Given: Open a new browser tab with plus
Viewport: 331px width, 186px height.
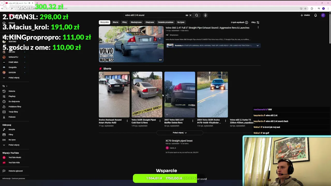Looking at the screenshot, I should 37,3.
